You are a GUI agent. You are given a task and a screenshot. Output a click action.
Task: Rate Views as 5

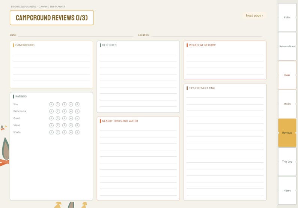tap(77, 125)
